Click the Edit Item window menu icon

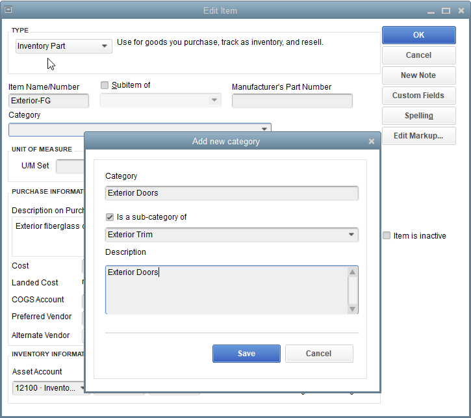click(8, 10)
